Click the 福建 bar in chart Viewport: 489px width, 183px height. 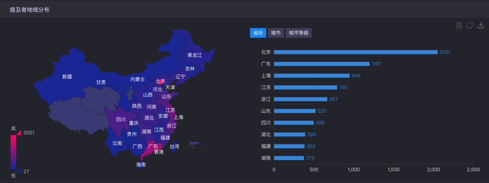(x=289, y=146)
